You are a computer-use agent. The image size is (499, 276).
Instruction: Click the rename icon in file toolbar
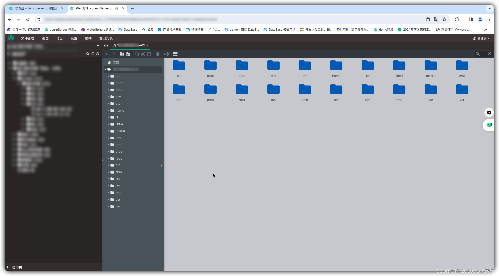(x=167, y=54)
